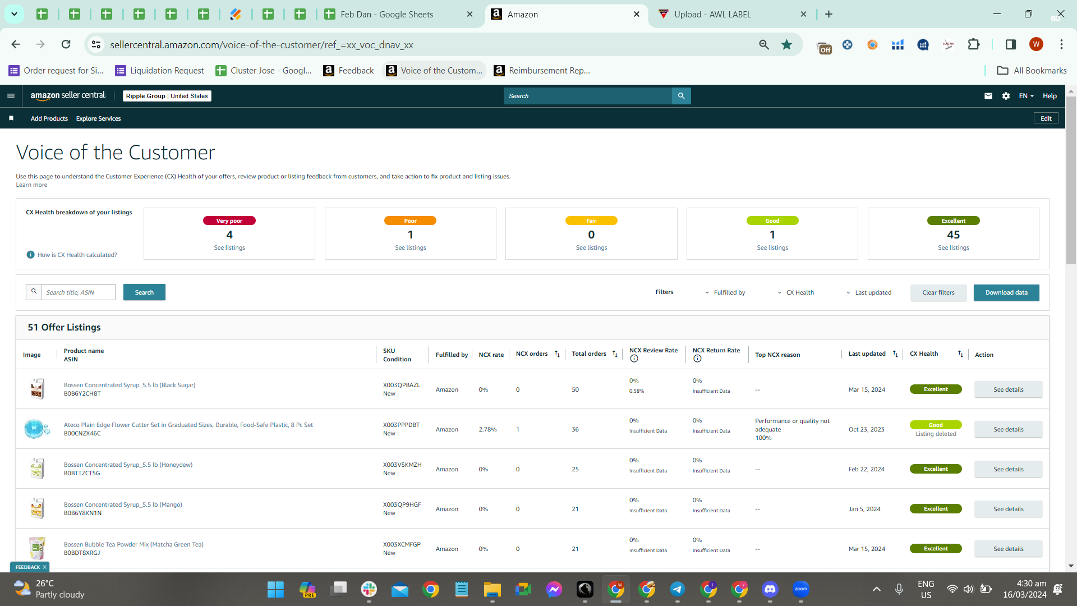Open the Ripple Group United States account switcher
This screenshot has width=1077, height=606.
click(x=167, y=96)
